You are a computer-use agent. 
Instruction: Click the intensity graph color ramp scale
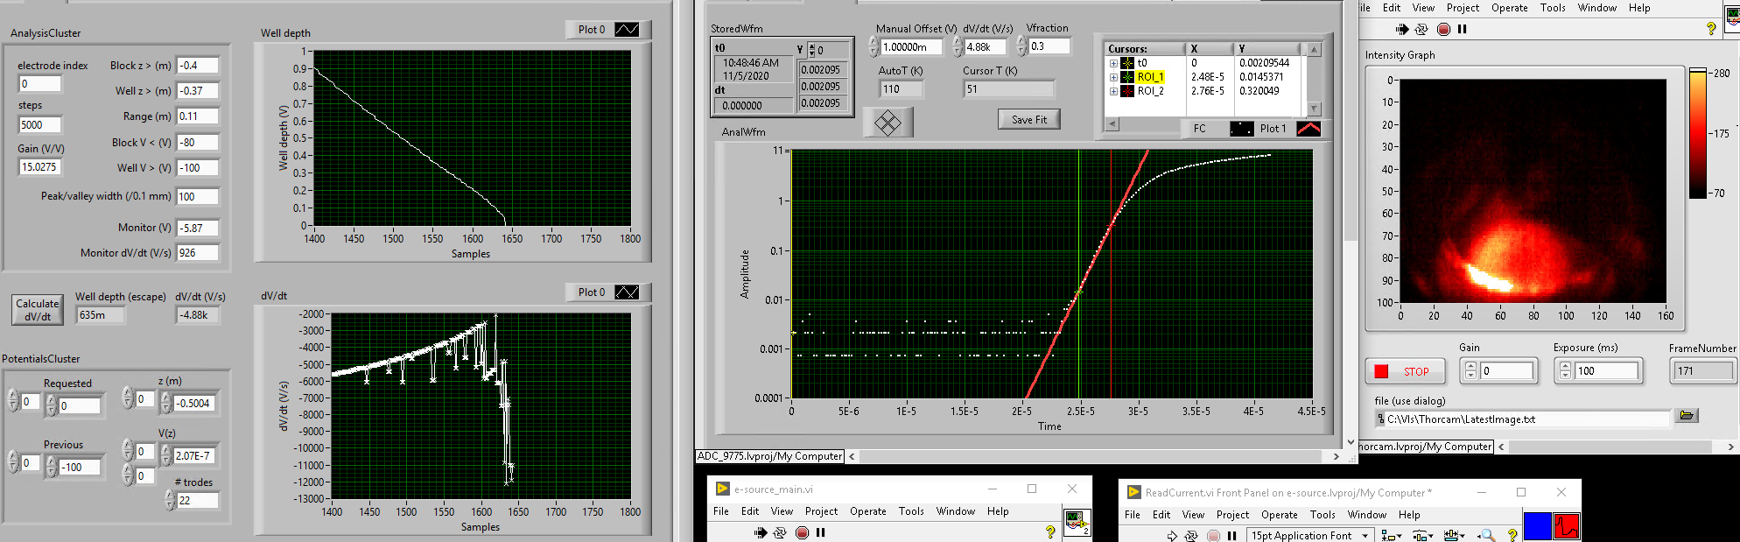tap(1698, 133)
